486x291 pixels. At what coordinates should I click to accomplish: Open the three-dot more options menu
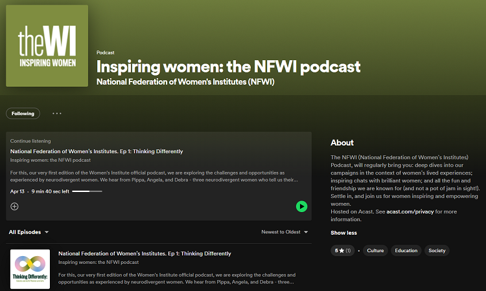pos(57,114)
